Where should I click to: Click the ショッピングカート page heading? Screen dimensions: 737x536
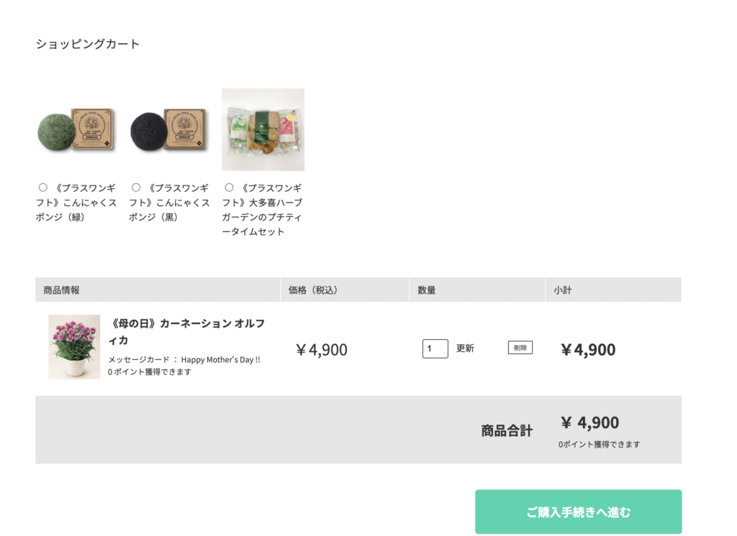pos(88,45)
